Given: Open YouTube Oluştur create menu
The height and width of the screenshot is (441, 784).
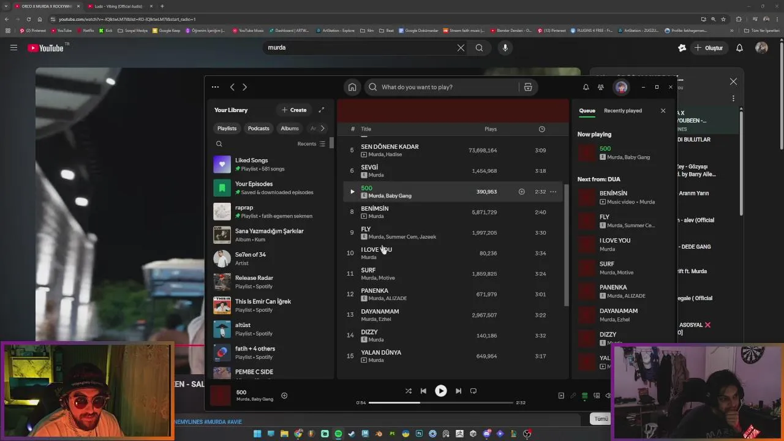Looking at the screenshot, I should coord(709,48).
